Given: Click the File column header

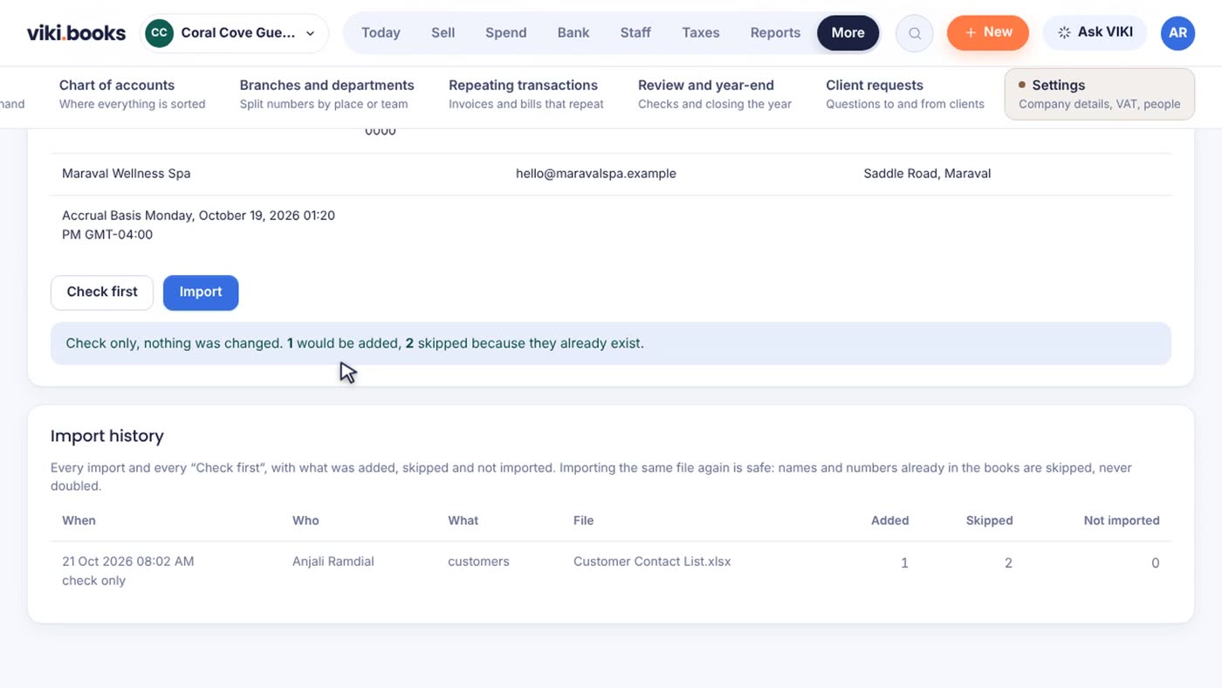Looking at the screenshot, I should click(583, 520).
